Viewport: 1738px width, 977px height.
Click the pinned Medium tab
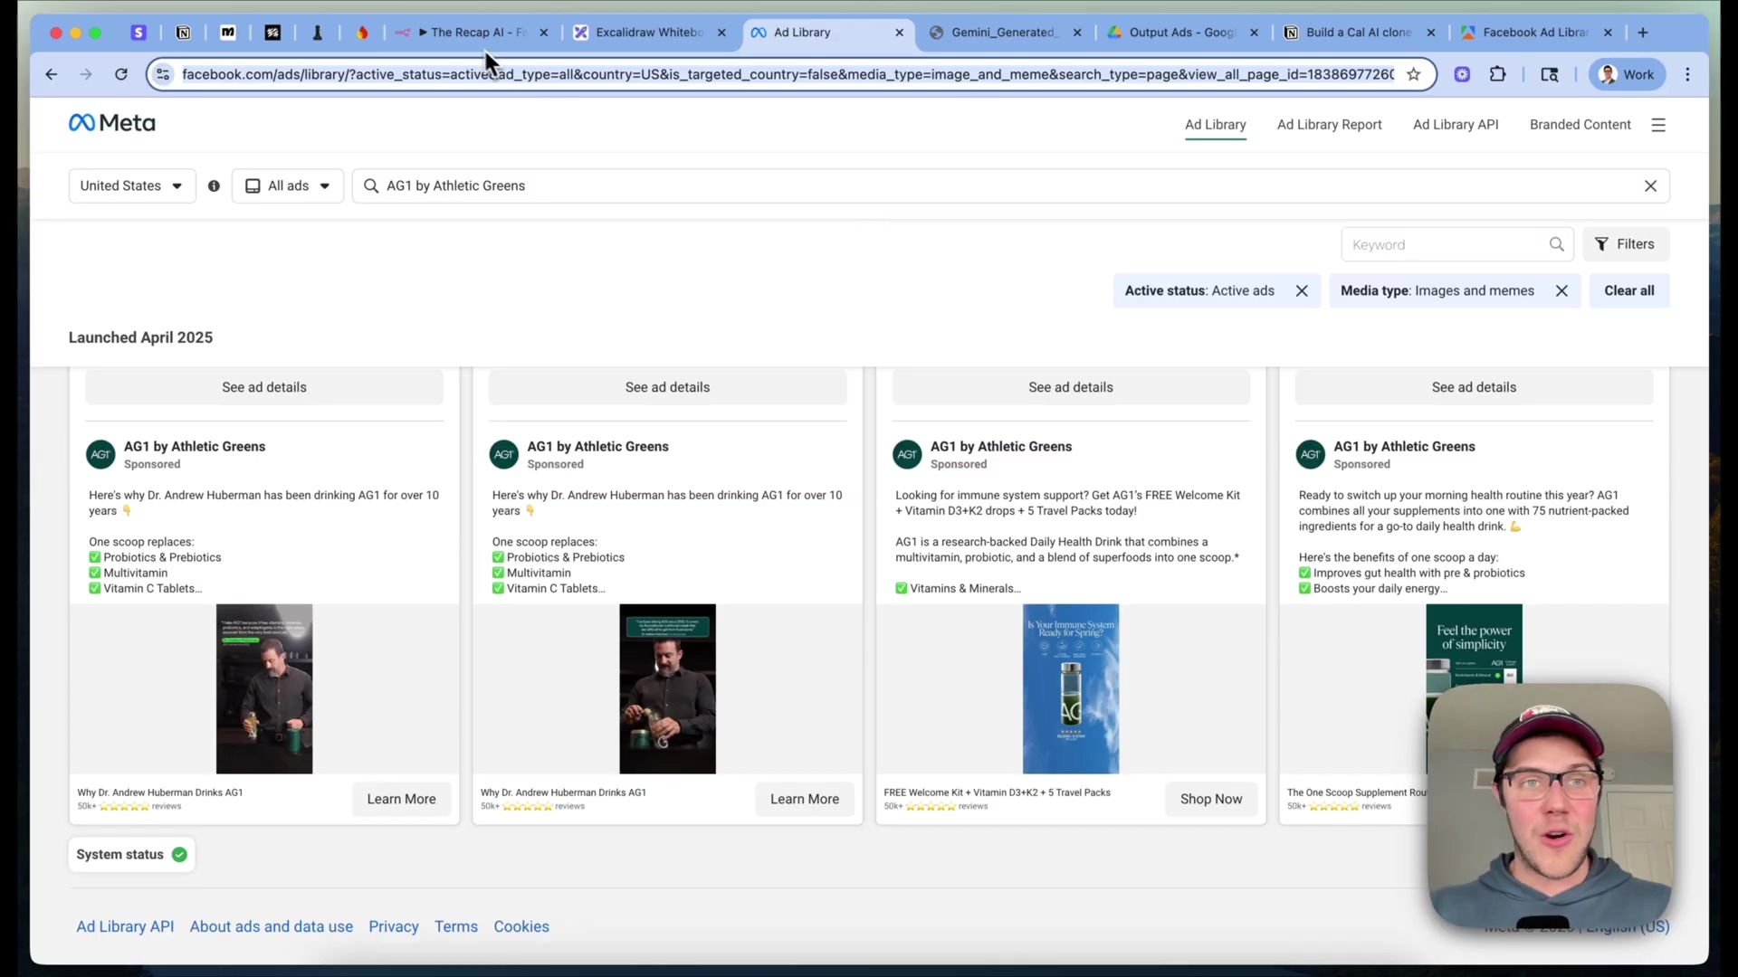[228, 33]
